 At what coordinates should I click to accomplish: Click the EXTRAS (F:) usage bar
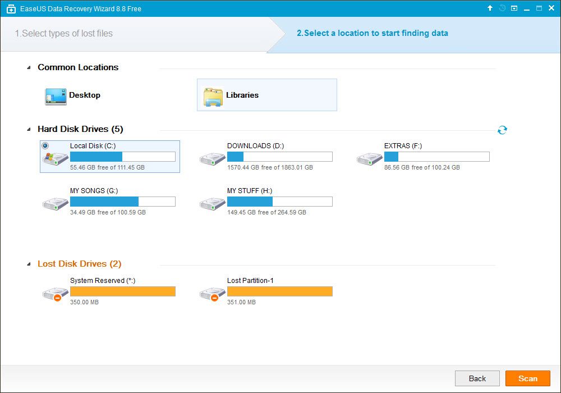tap(437, 157)
